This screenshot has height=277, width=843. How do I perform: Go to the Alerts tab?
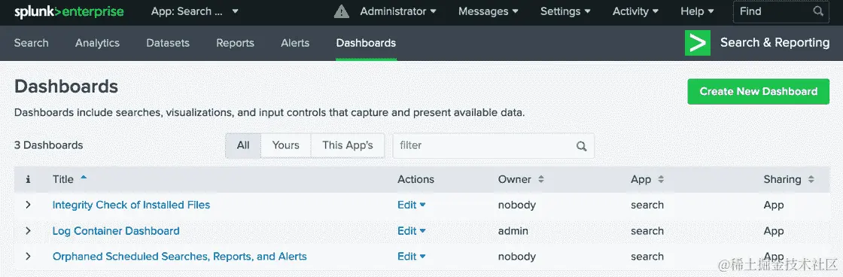pyautogui.click(x=295, y=43)
